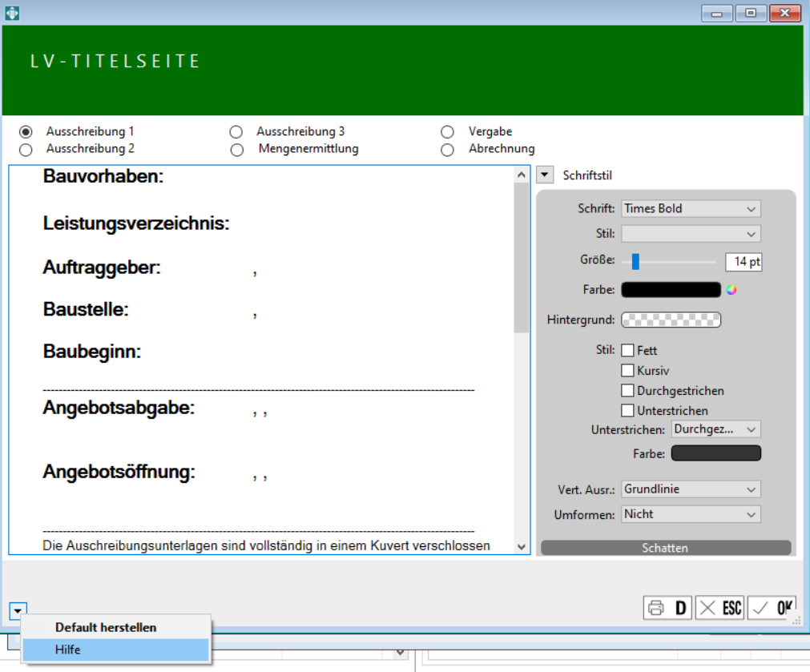The image size is (810, 672).
Task: Select the Ausschreibung 2 radio button
Action: (26, 150)
